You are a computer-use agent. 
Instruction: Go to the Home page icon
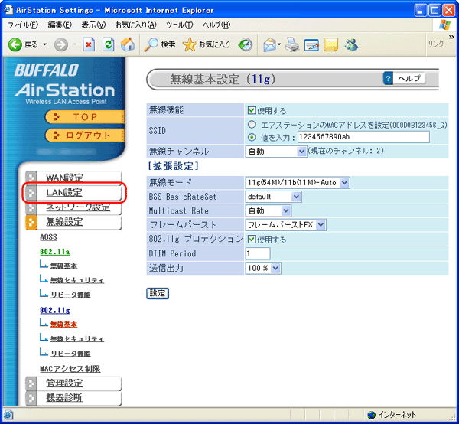pyautogui.click(x=127, y=44)
